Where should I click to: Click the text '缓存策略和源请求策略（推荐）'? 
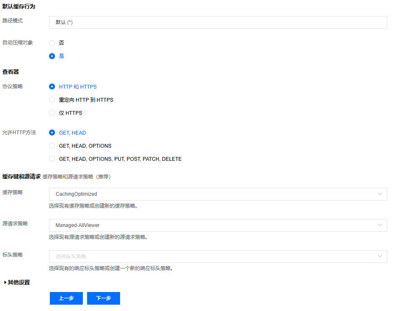point(77,177)
